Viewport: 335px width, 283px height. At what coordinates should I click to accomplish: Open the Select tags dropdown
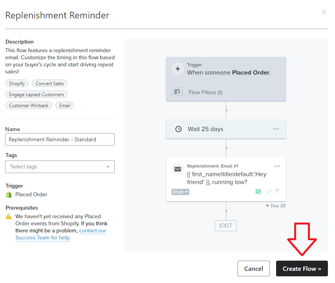(x=60, y=167)
